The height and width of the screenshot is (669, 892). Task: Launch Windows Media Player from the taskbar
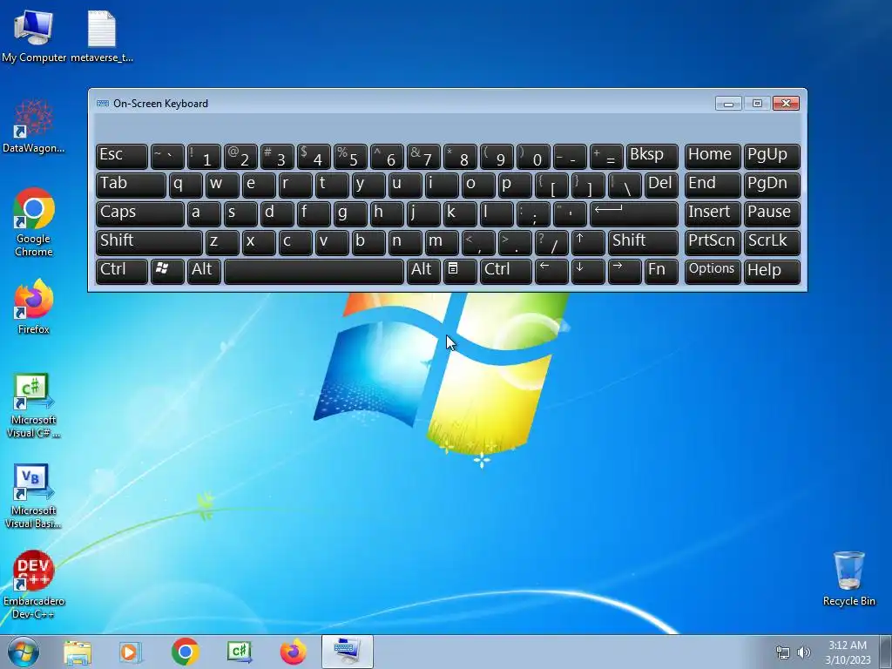pos(130,652)
